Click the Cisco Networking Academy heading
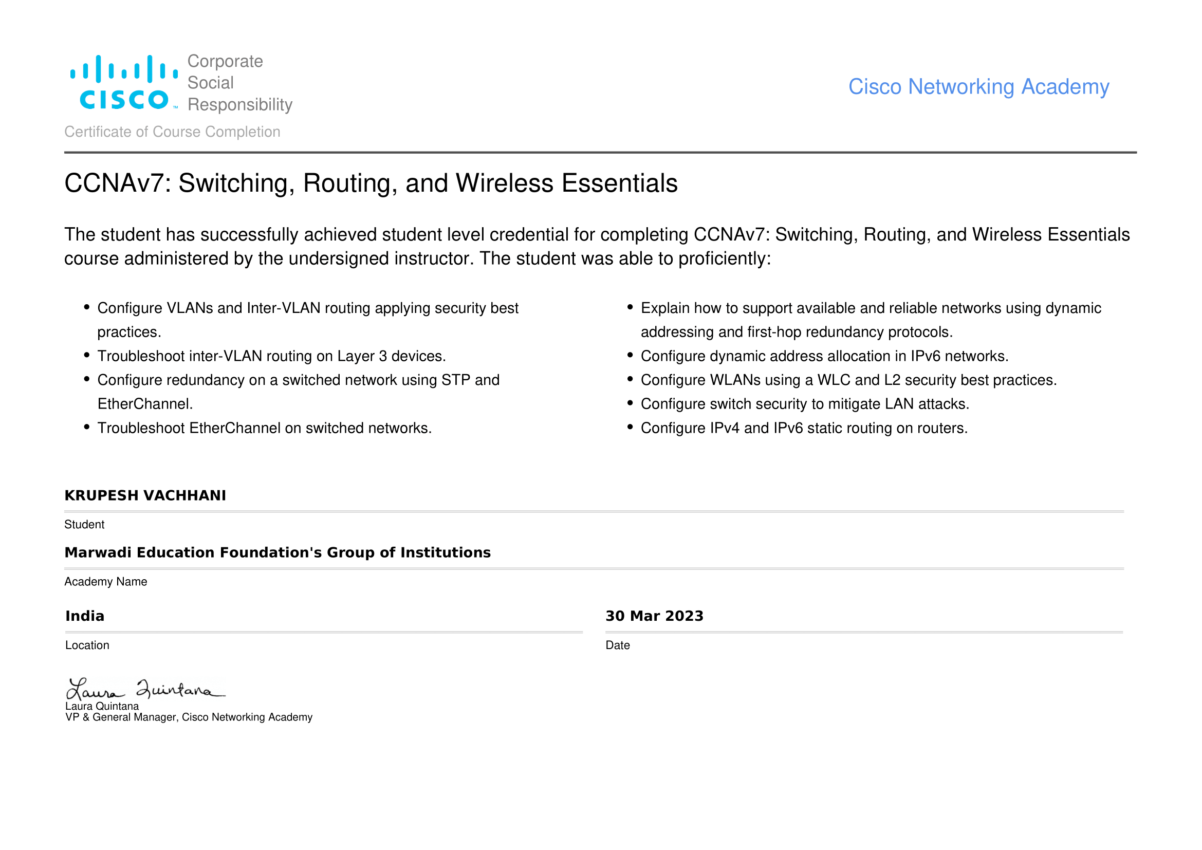 pos(978,87)
